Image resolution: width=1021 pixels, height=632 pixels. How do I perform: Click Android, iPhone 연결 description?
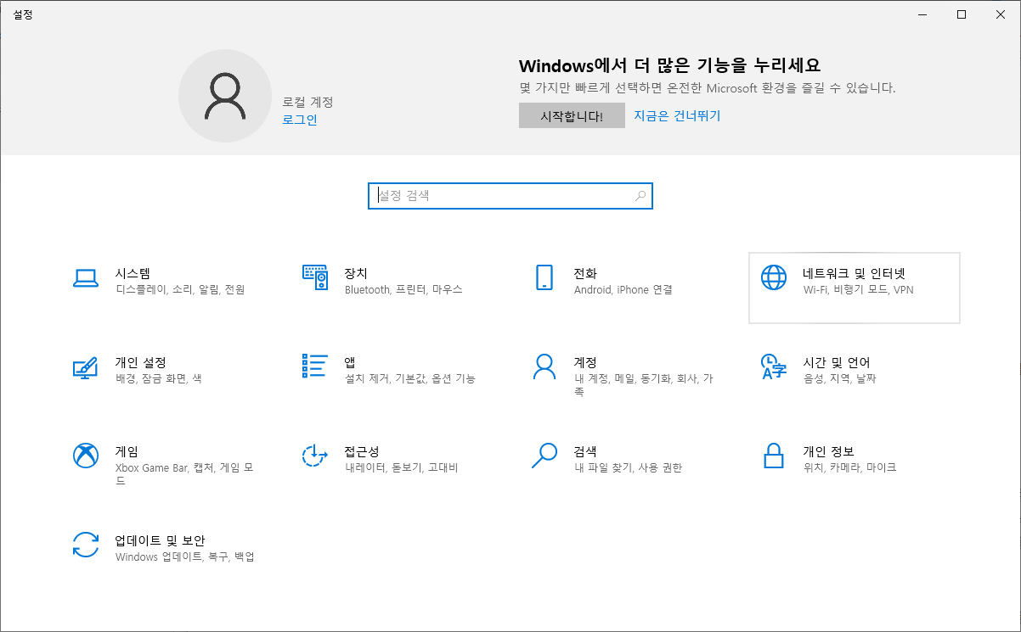(623, 290)
